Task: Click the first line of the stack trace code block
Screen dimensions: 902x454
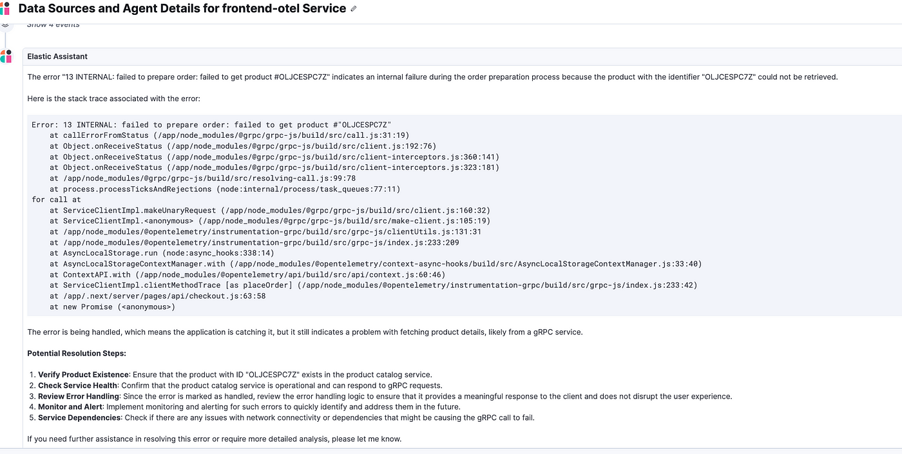Action: 211,125
